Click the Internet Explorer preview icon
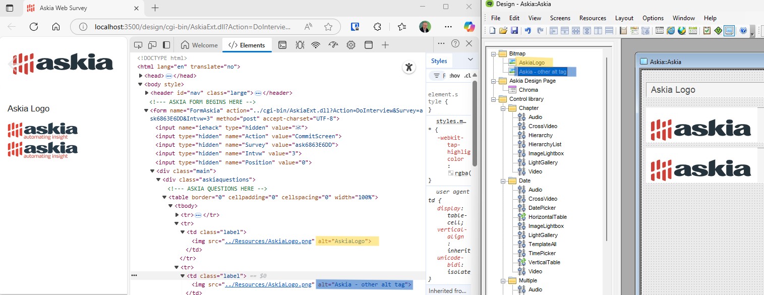This screenshot has height=295, width=764. point(671,31)
